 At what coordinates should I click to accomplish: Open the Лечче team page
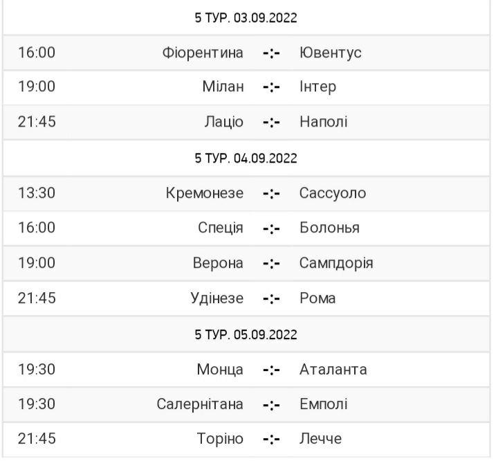[x=320, y=439]
